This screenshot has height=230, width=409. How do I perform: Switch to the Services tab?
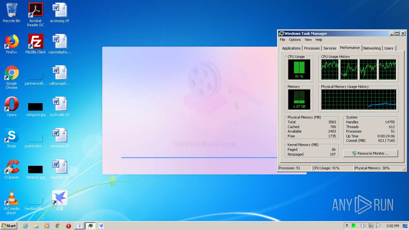330,48
